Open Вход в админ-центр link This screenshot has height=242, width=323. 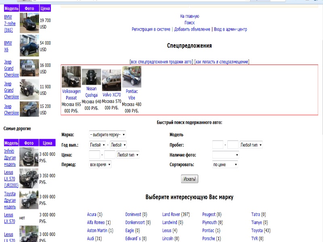[231, 29]
